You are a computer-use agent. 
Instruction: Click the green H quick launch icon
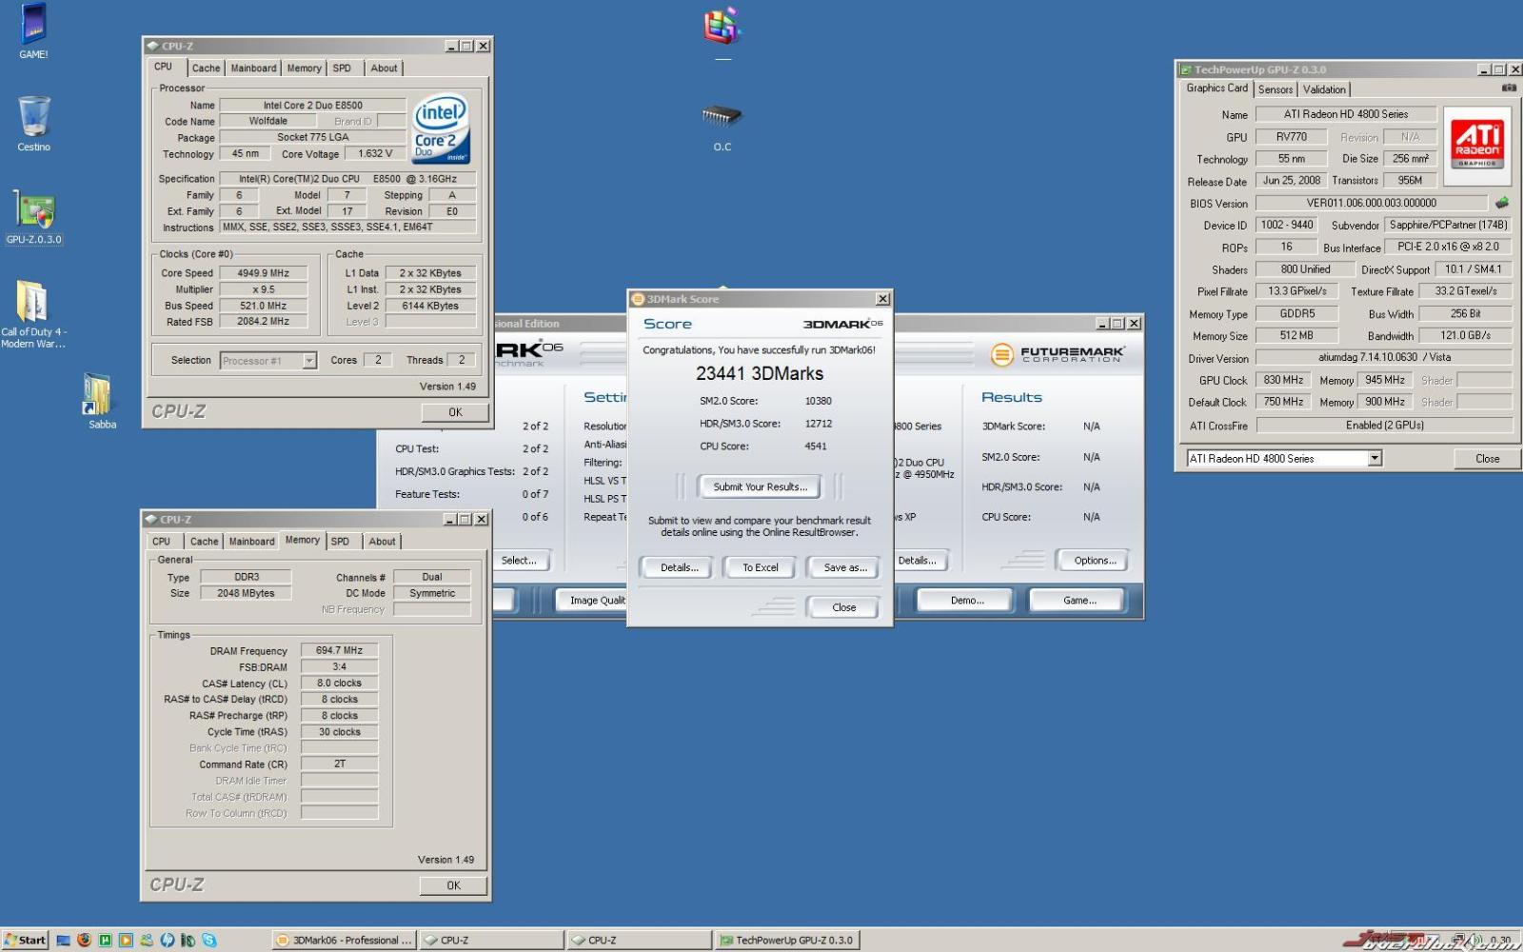105,941
